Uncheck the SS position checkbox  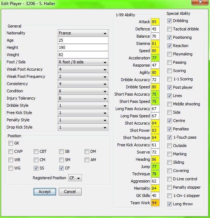pyautogui.click(x=36, y=168)
